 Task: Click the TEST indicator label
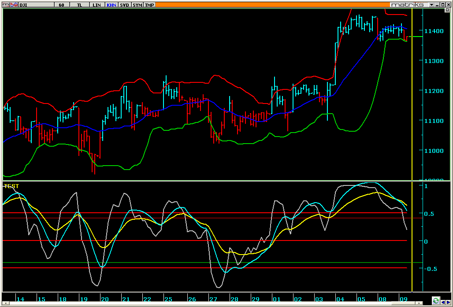click(x=12, y=186)
